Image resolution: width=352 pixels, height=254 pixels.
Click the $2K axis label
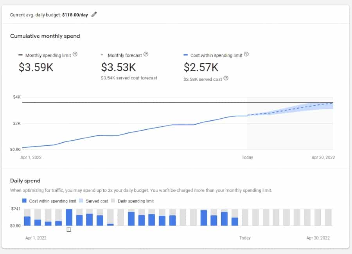point(17,123)
